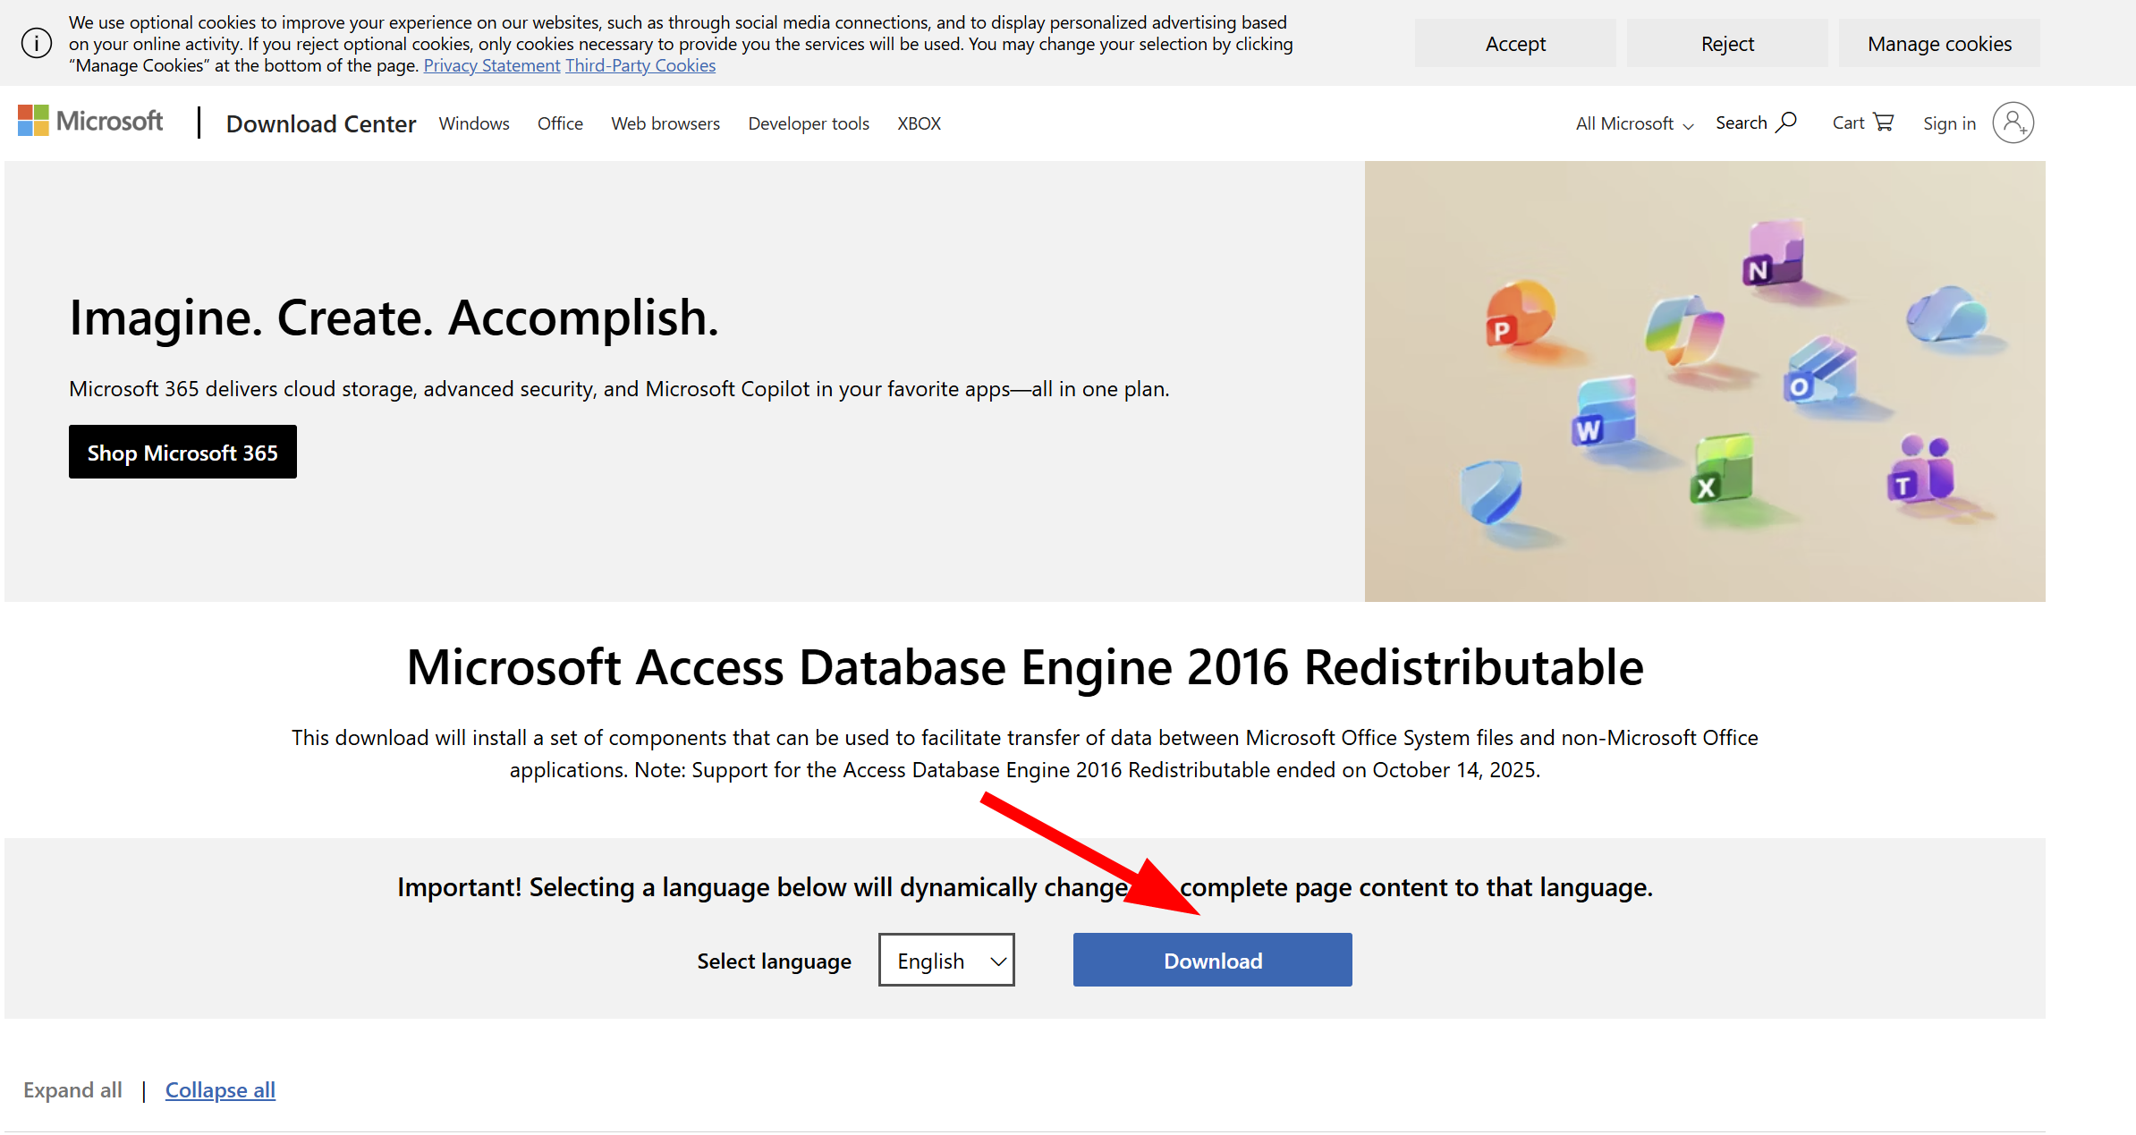This screenshot has height=1135, width=2136.
Task: Click the Shop Microsoft 365 button
Action: click(x=182, y=452)
